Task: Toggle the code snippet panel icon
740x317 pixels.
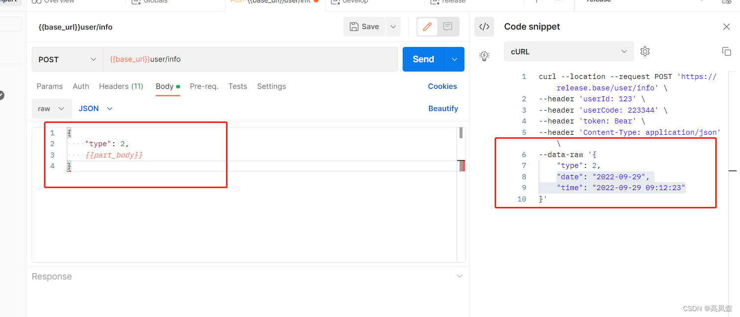Action: pos(484,27)
